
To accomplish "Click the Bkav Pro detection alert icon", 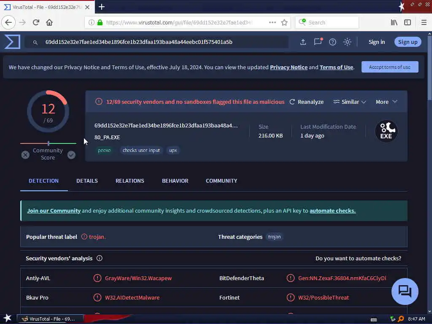I will point(97,297).
